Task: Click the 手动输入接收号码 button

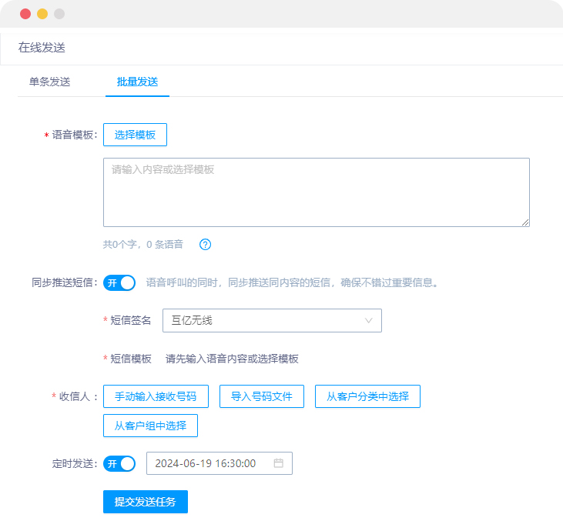Action: (x=156, y=397)
